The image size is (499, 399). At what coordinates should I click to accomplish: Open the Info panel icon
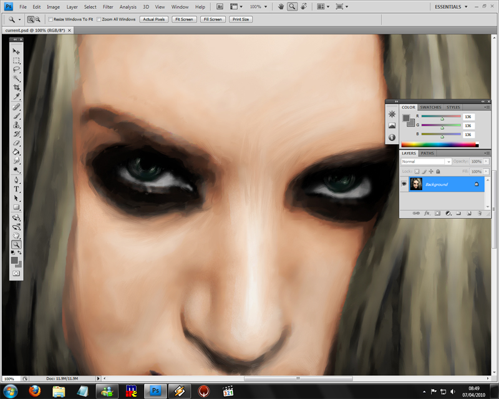click(x=392, y=137)
